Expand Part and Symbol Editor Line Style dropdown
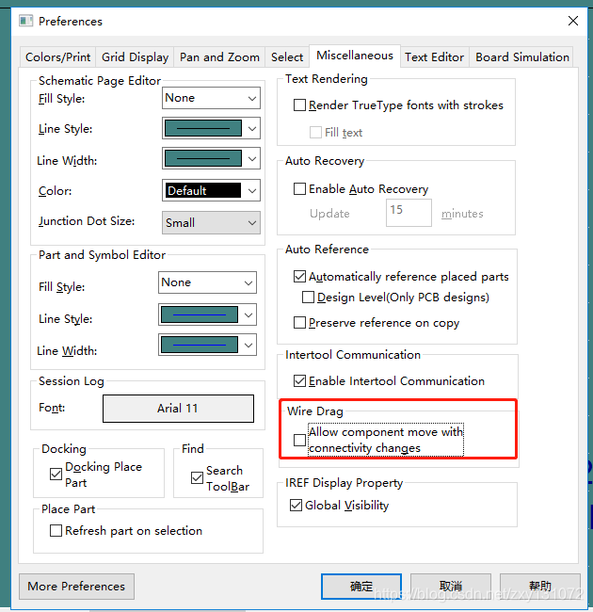This screenshot has width=593, height=612. pos(207,315)
